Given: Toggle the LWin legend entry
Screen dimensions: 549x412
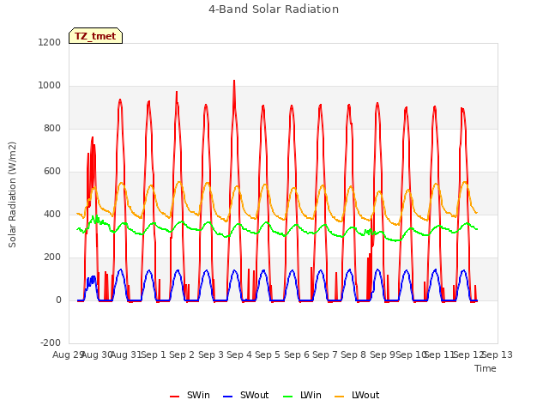Looking at the screenshot, I should [302, 395].
